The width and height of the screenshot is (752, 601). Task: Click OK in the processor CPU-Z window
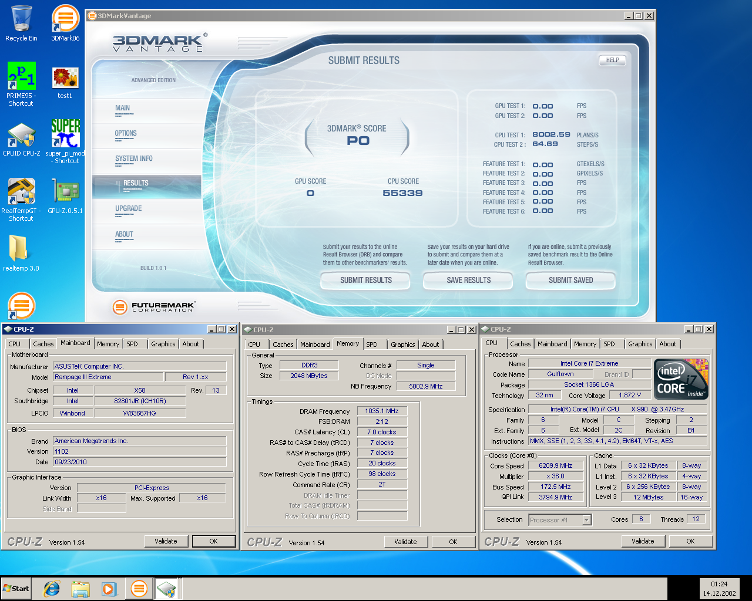point(690,541)
